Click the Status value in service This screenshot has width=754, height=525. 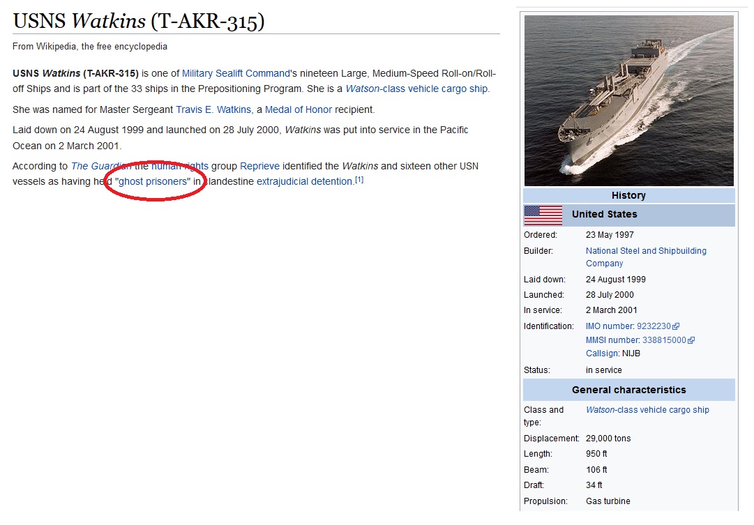coord(603,370)
